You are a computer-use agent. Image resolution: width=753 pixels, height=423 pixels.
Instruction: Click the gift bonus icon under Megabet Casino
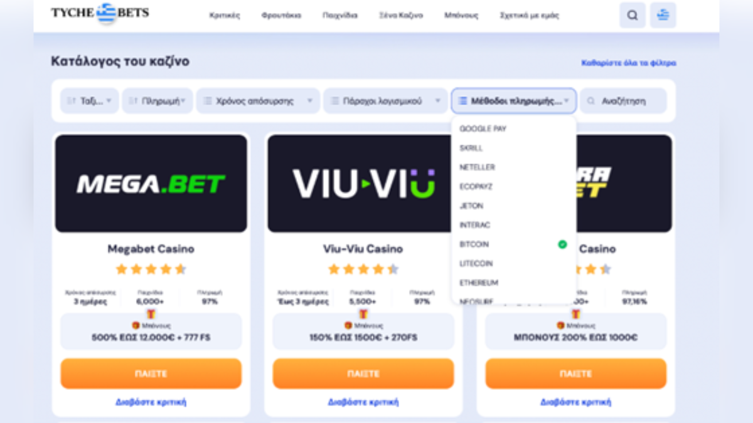(x=135, y=325)
